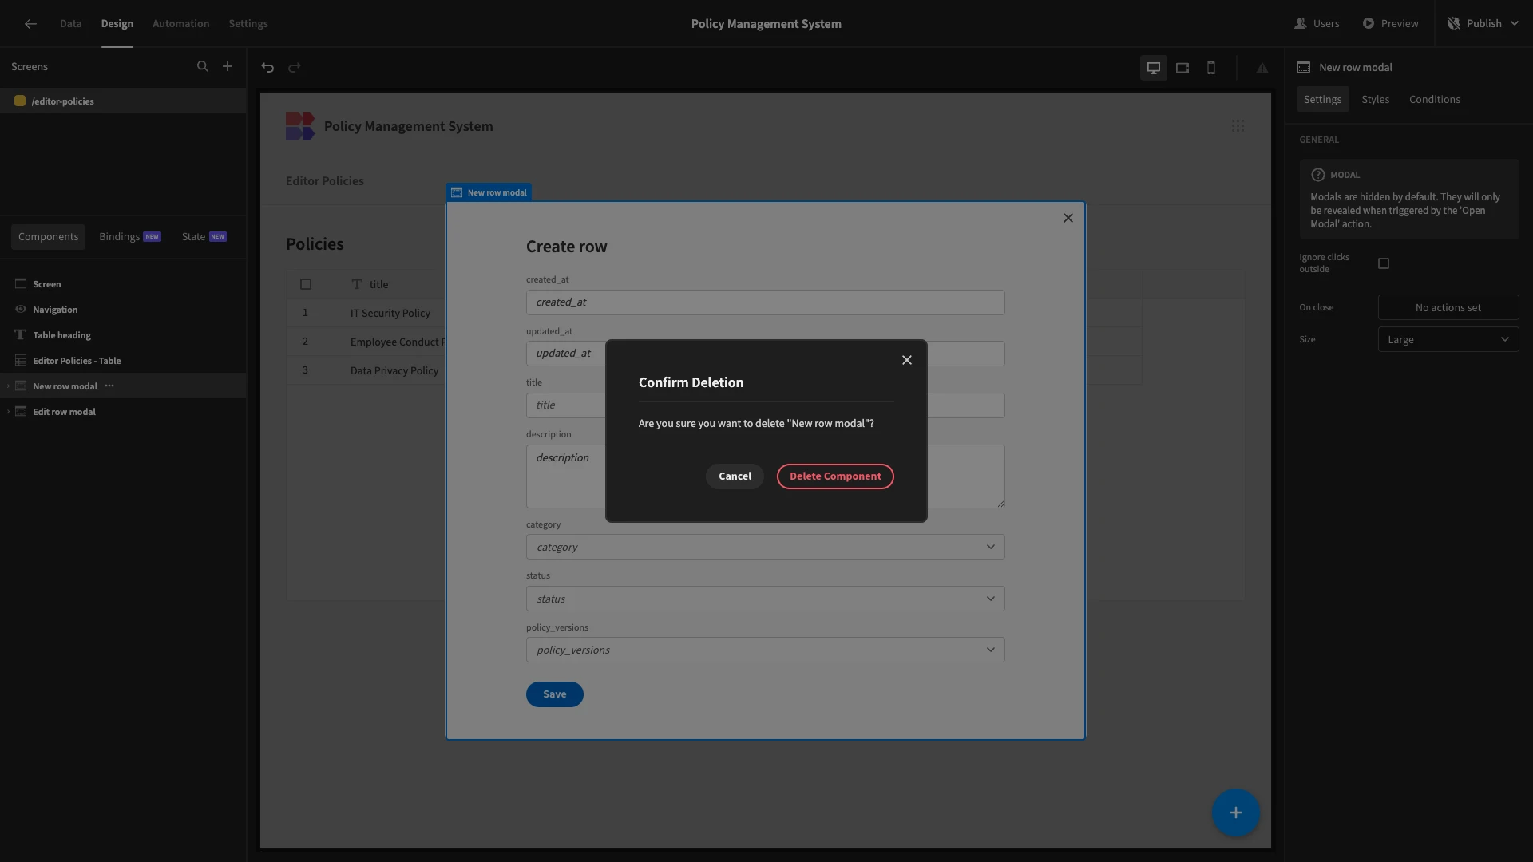Image resolution: width=1533 pixels, height=862 pixels.
Task: Select the Screen component in tree
Action: tap(123, 284)
